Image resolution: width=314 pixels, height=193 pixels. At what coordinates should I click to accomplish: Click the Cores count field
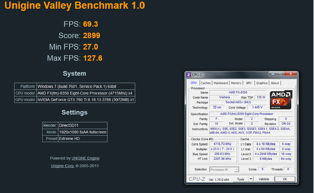[x=262, y=169]
